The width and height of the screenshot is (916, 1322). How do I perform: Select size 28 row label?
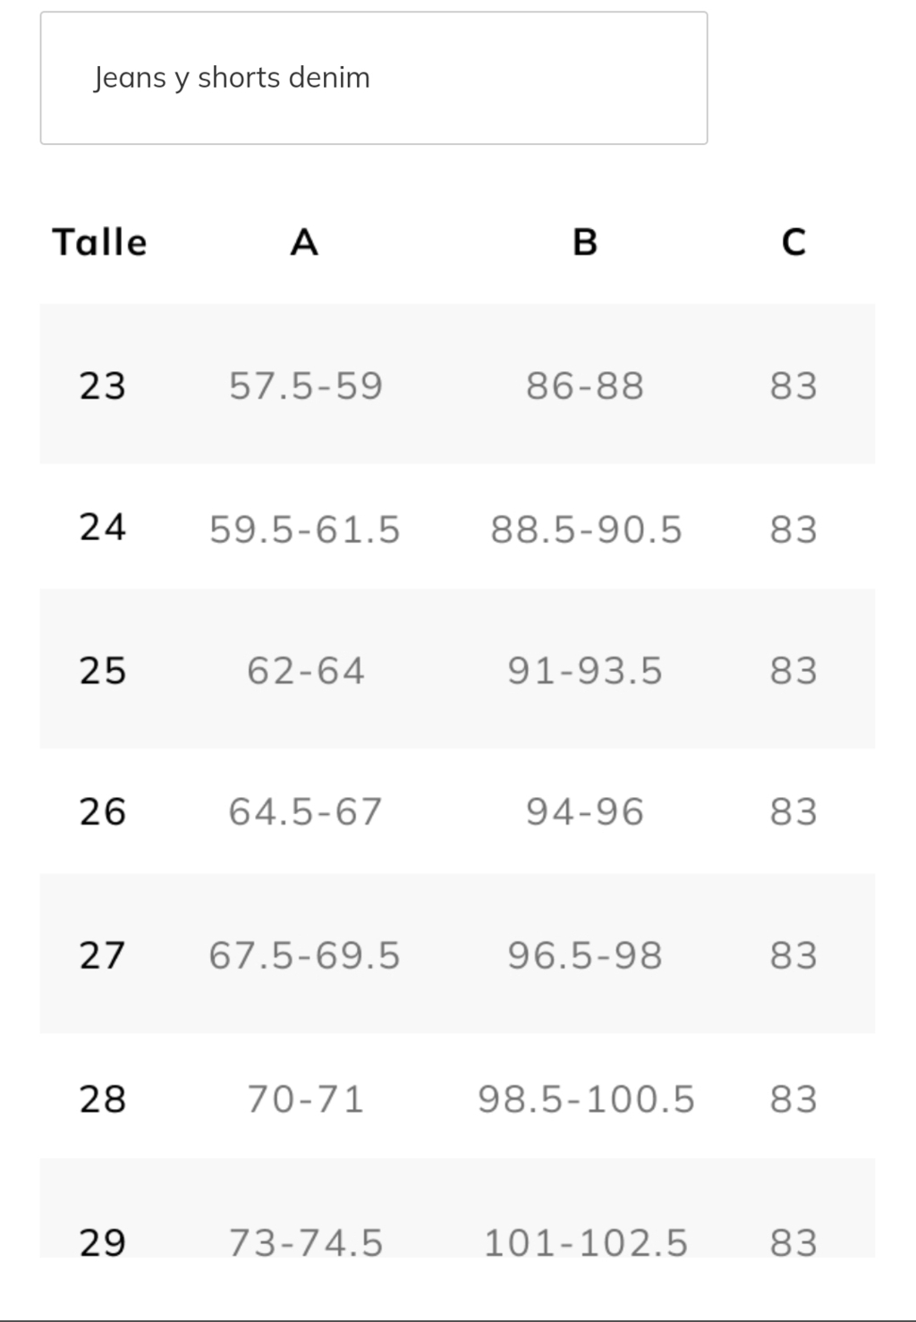pyautogui.click(x=103, y=1098)
